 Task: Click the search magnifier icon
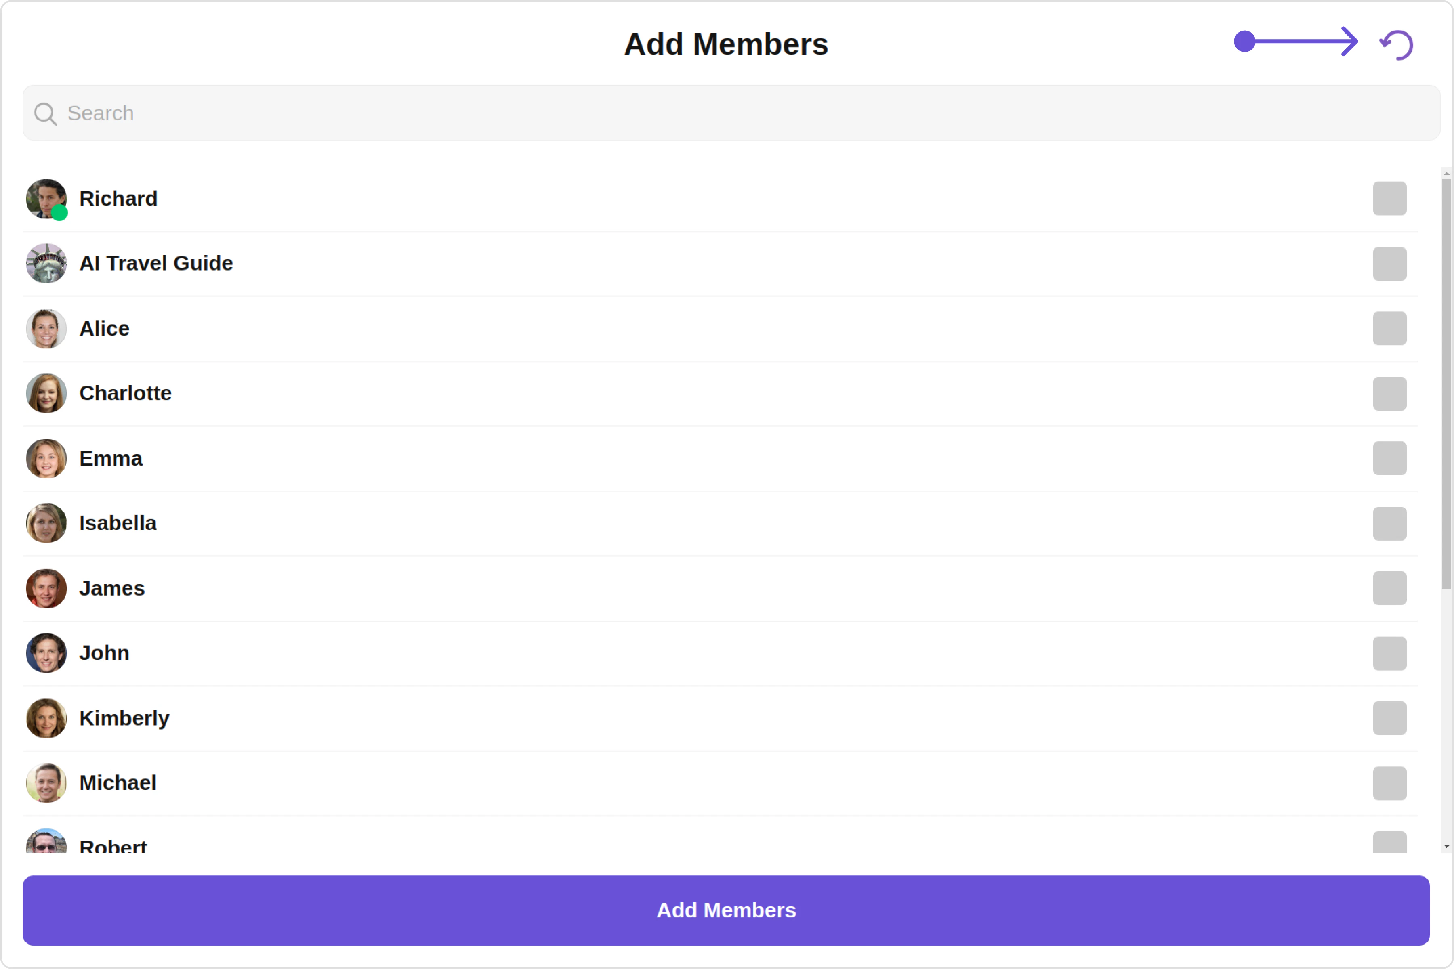coord(45,114)
